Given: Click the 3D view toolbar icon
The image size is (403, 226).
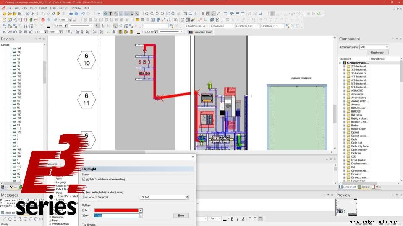Looking at the screenshot, I should [175, 20].
